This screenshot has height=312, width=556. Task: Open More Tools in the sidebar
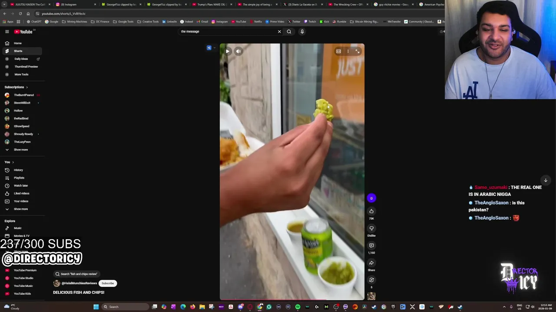tap(21, 75)
